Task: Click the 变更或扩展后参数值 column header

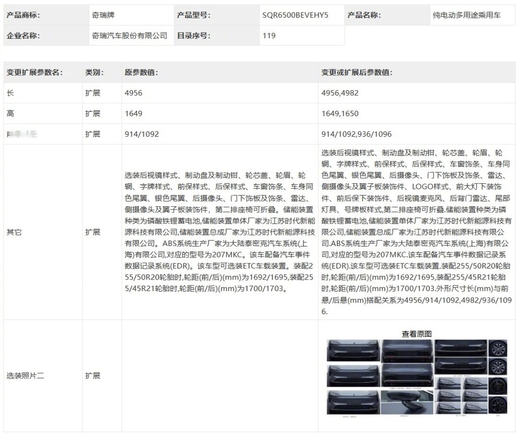Action: [357, 72]
